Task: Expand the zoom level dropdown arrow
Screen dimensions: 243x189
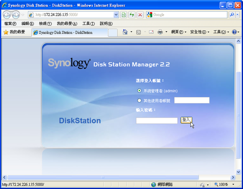Action: [x=233, y=185]
